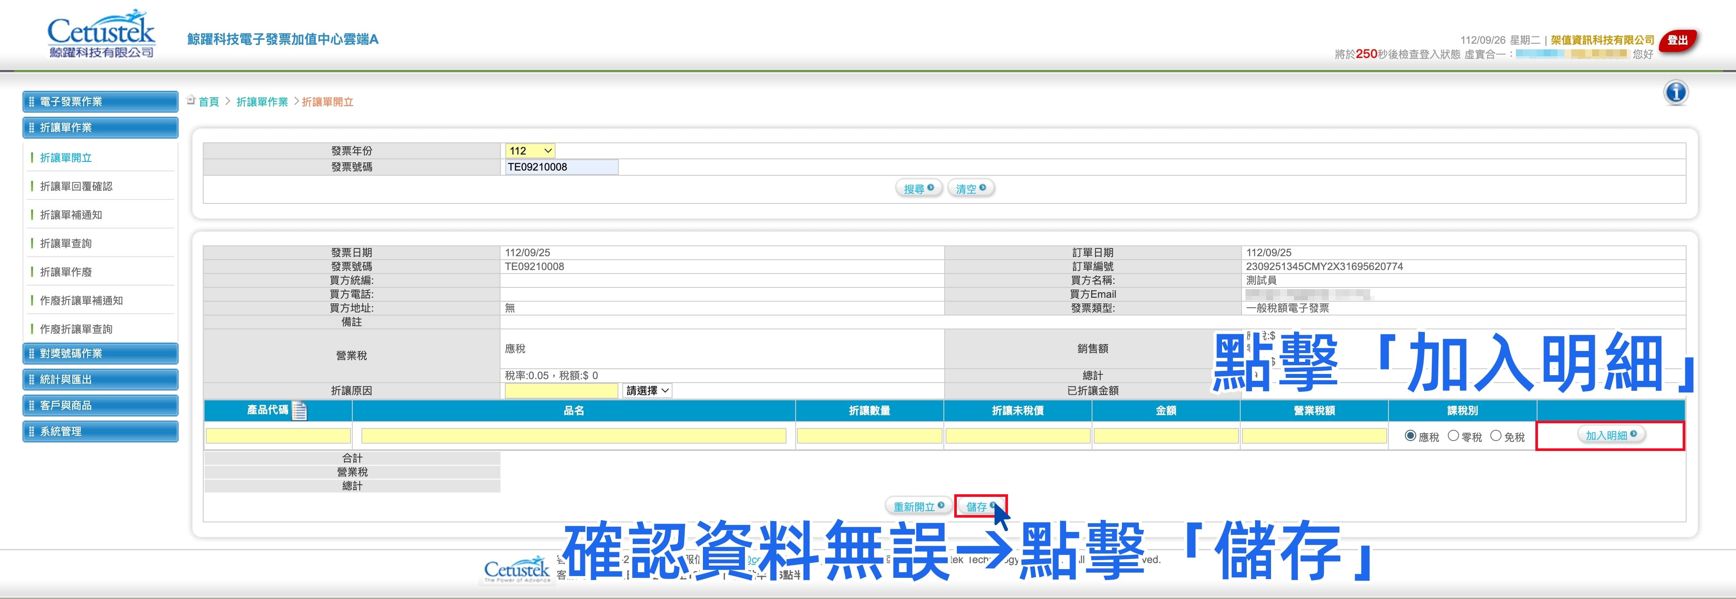Click the 儲存 save button
The height and width of the screenshot is (599, 1736).
(x=981, y=507)
